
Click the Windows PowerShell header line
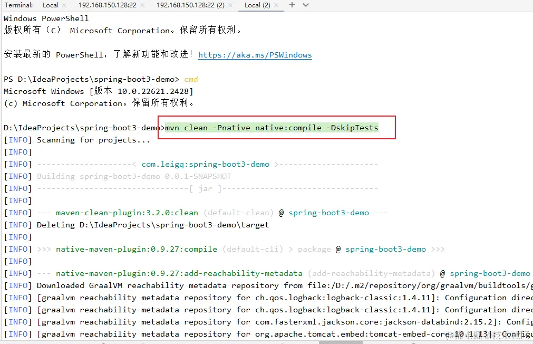pyautogui.click(x=46, y=18)
